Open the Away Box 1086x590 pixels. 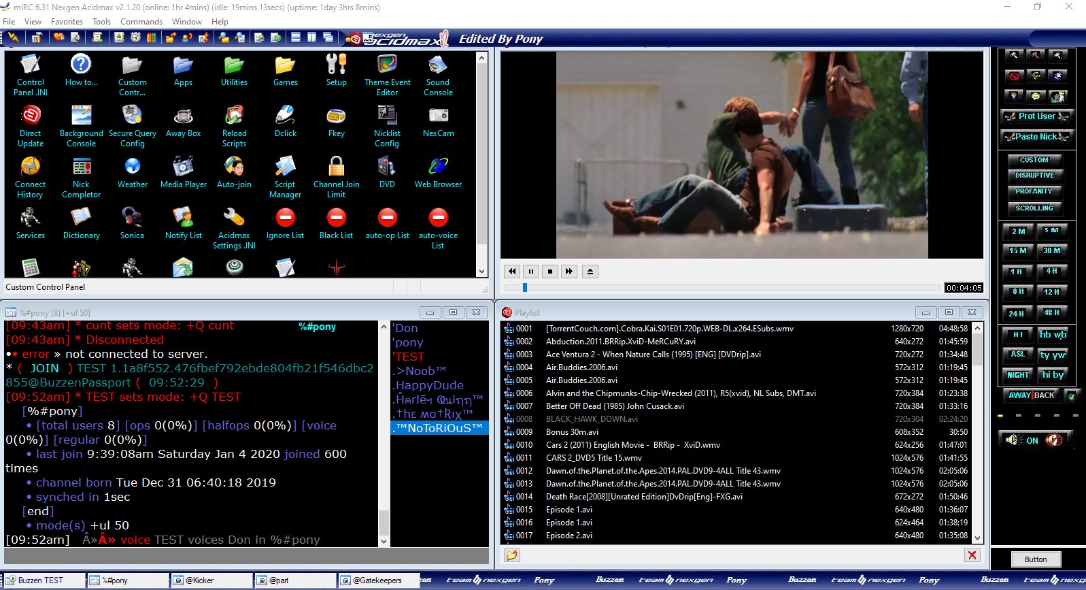183,121
